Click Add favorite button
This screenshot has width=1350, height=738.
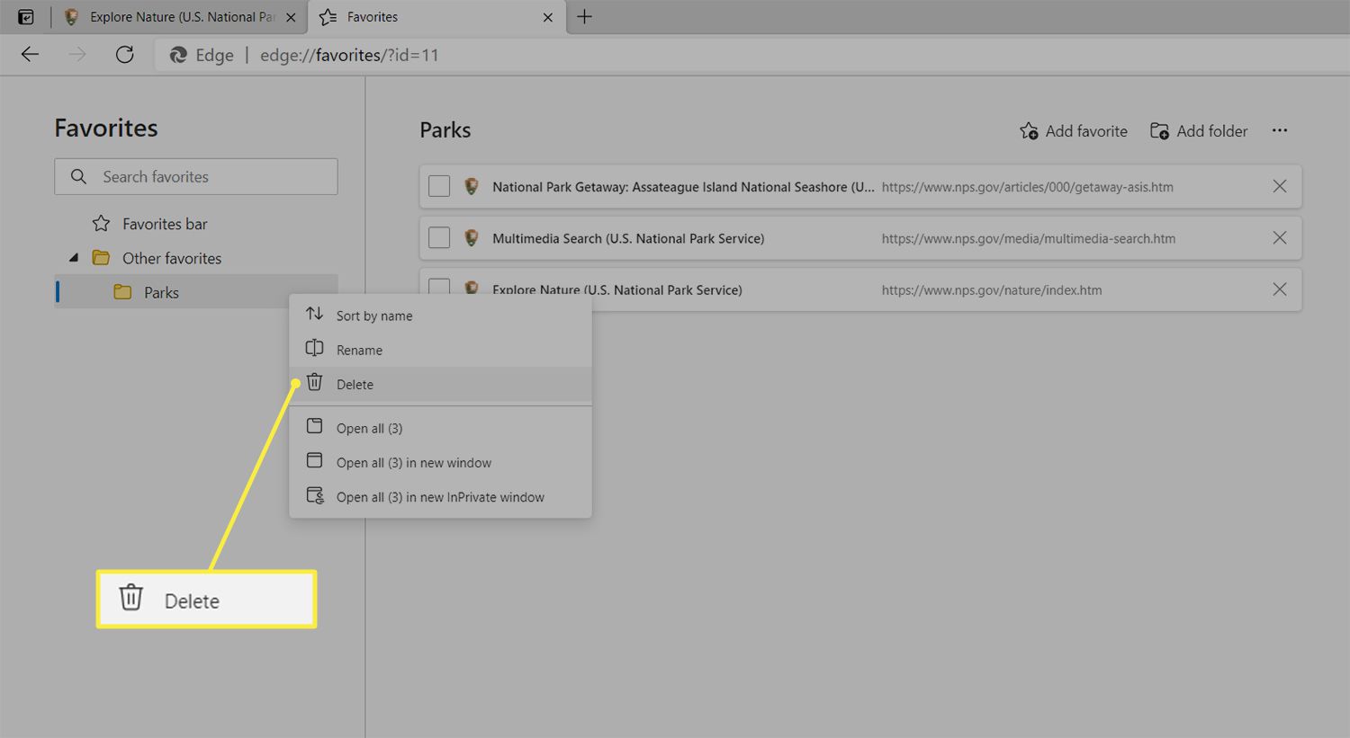[x=1074, y=131]
